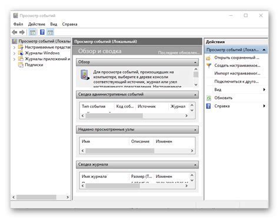Sort by the Код события column header
The height and width of the screenshot is (219, 279).
[125, 106]
